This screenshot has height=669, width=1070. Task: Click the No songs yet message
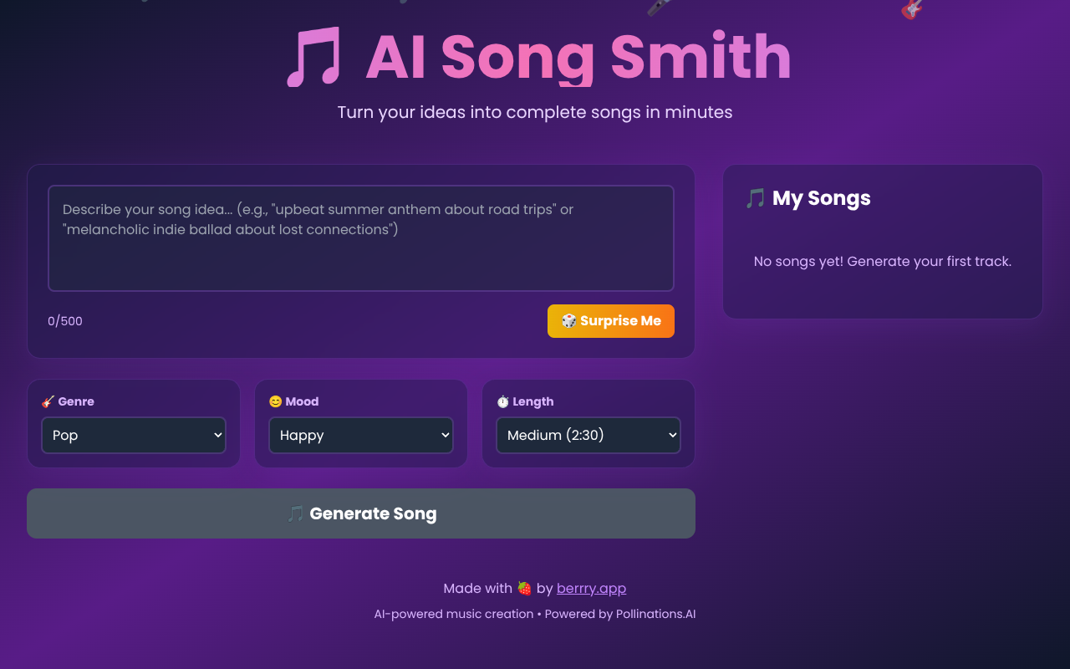pyautogui.click(x=882, y=261)
